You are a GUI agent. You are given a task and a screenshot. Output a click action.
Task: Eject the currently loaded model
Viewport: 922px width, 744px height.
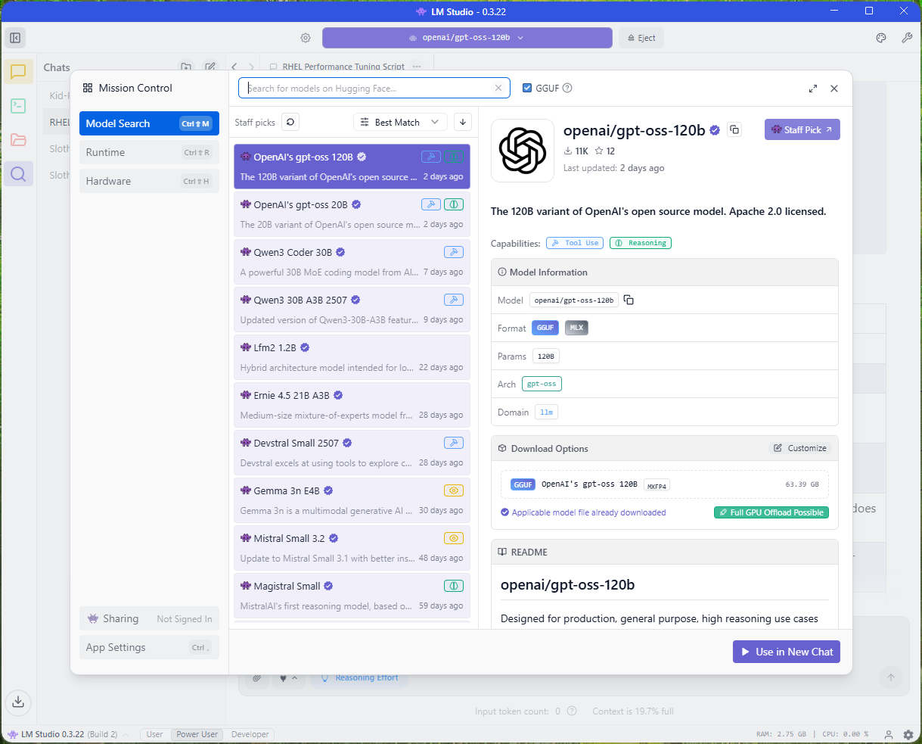pyautogui.click(x=641, y=38)
